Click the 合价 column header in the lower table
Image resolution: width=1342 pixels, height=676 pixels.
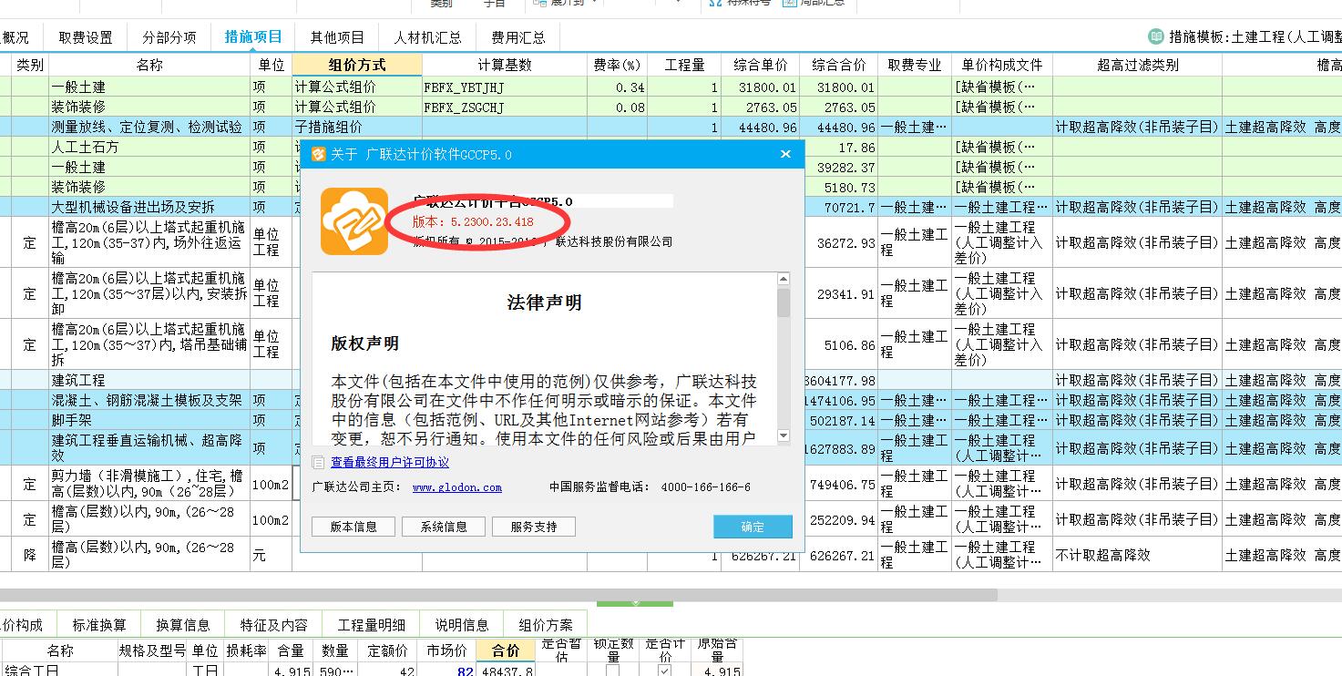click(x=506, y=650)
